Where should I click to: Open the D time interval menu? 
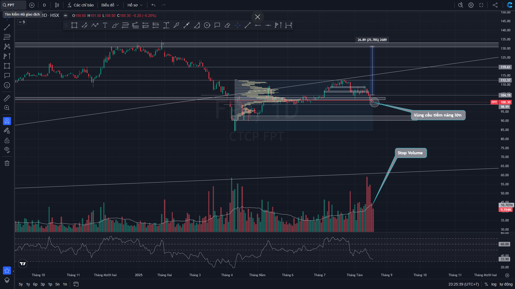click(x=44, y=5)
